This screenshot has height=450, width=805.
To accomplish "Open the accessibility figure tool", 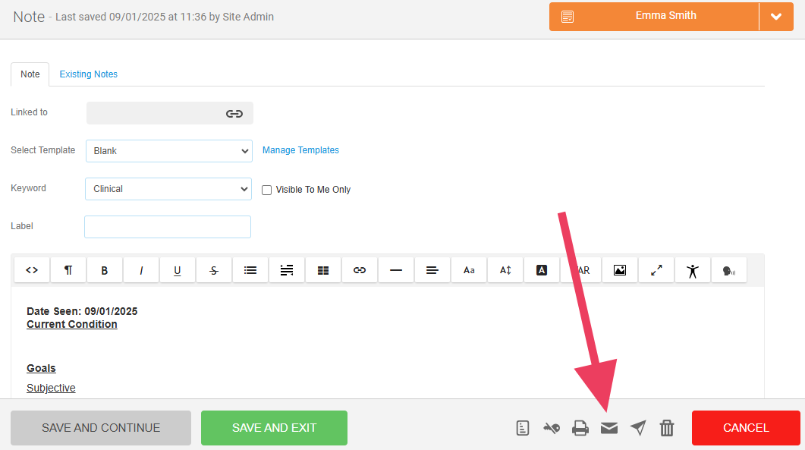I will tap(692, 270).
